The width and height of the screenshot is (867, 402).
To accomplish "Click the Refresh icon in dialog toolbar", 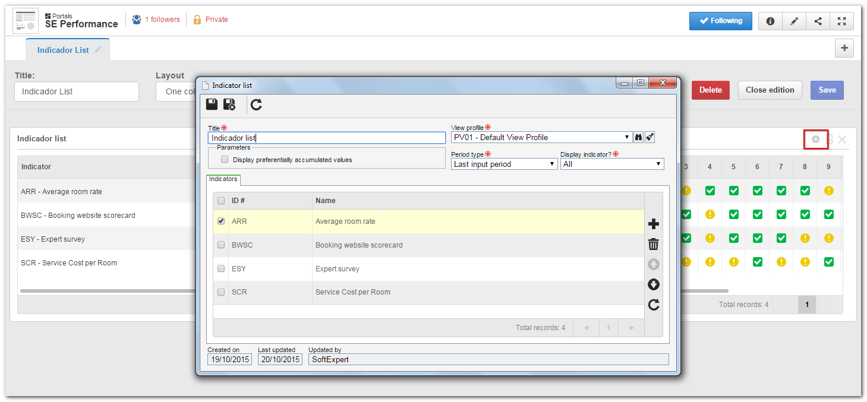I will (256, 105).
